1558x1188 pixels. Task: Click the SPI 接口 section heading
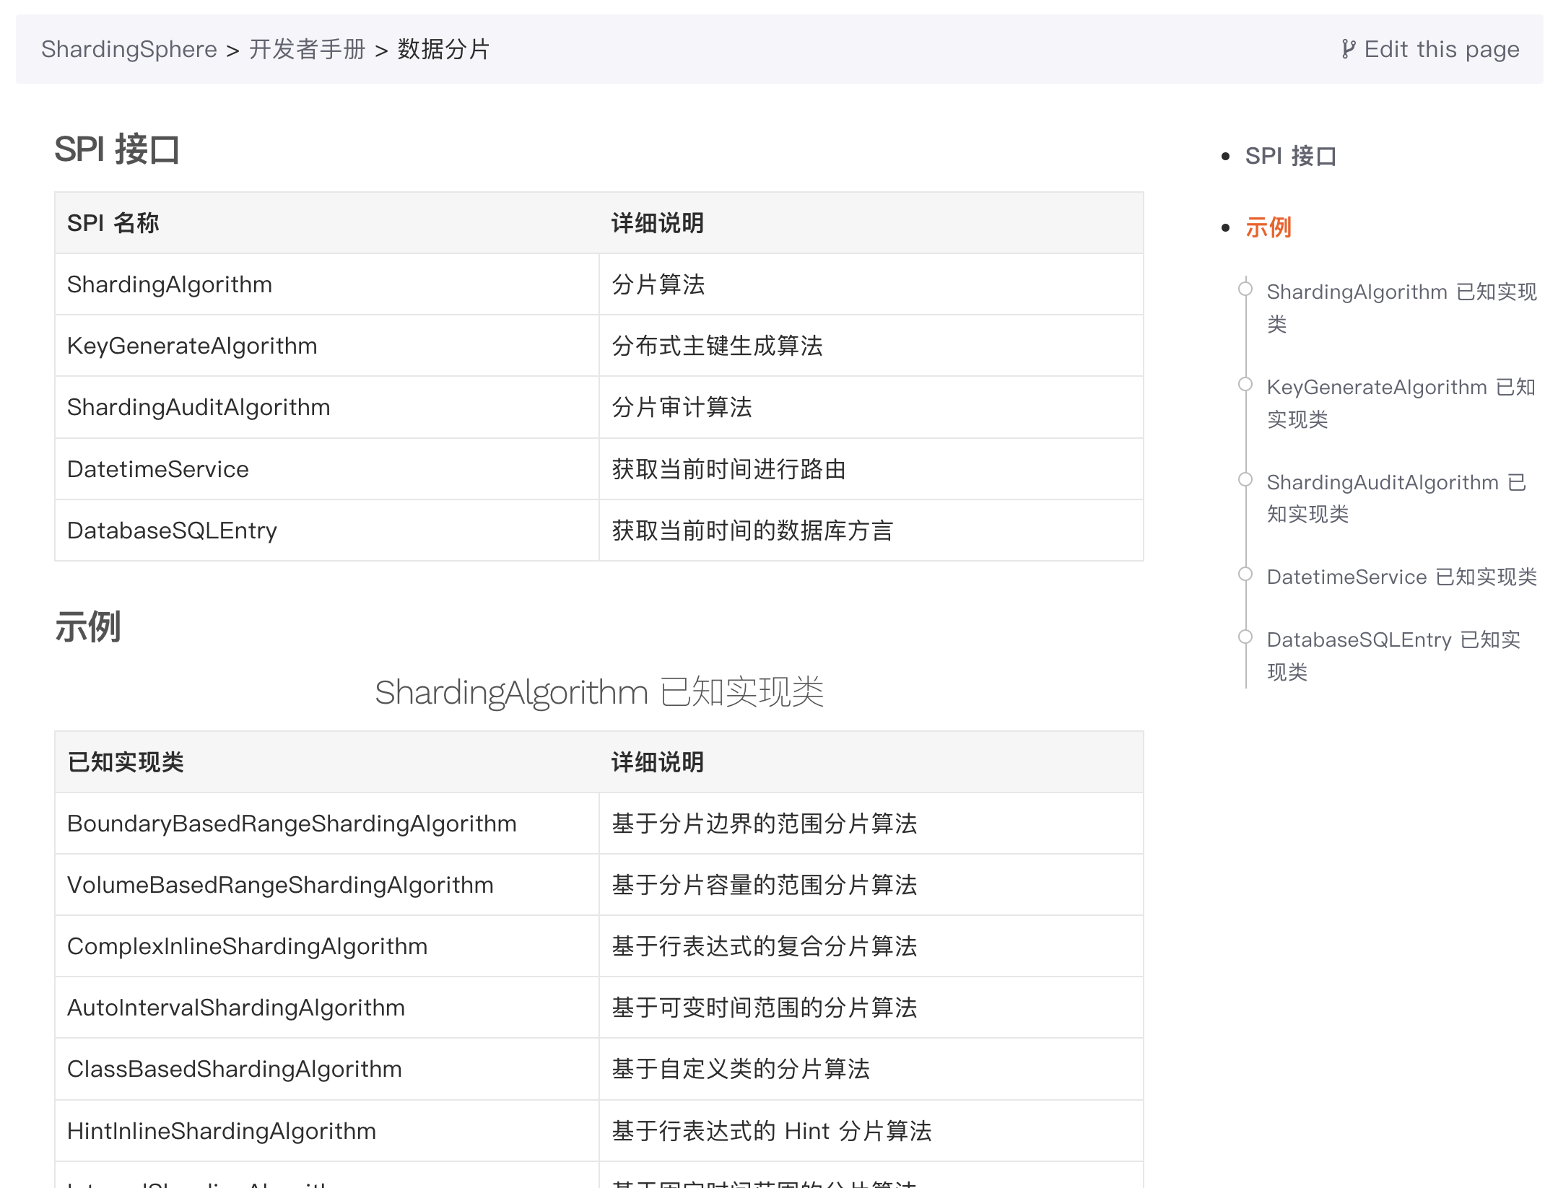point(117,149)
